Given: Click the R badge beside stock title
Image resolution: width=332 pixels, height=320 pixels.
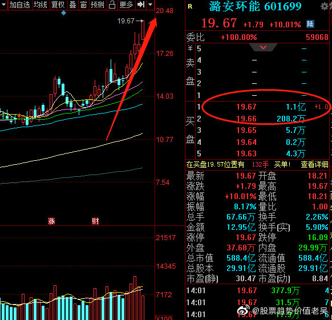Looking at the screenshot, I should click(x=190, y=7).
